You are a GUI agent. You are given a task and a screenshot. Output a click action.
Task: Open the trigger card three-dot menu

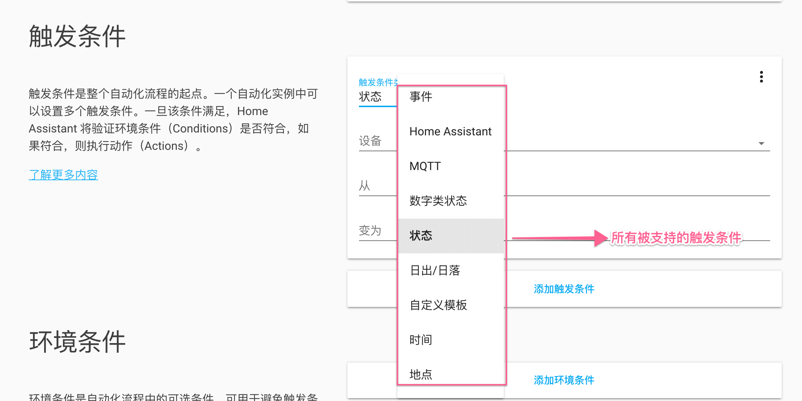pyautogui.click(x=761, y=77)
